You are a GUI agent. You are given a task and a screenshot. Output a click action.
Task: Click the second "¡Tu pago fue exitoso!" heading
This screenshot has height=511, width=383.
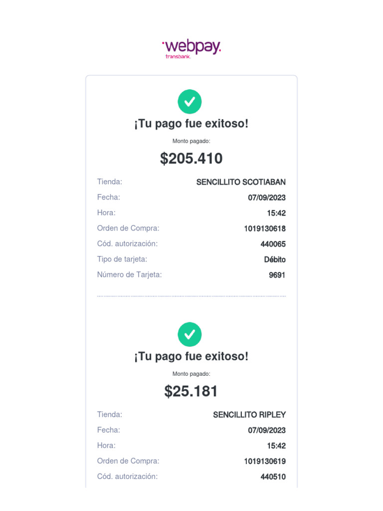point(191,356)
